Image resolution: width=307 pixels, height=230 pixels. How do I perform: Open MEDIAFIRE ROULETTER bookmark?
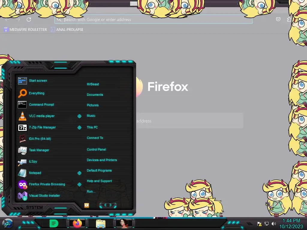(x=25, y=30)
